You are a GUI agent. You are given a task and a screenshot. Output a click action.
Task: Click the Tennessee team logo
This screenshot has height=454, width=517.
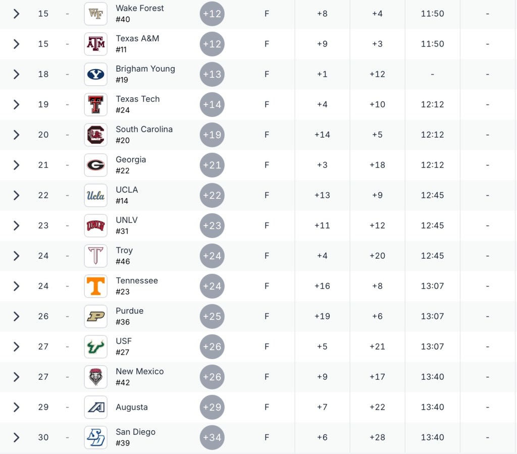(x=95, y=286)
